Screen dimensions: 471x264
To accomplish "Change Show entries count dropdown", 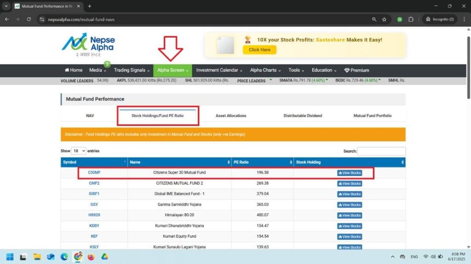I will pyautogui.click(x=78, y=151).
